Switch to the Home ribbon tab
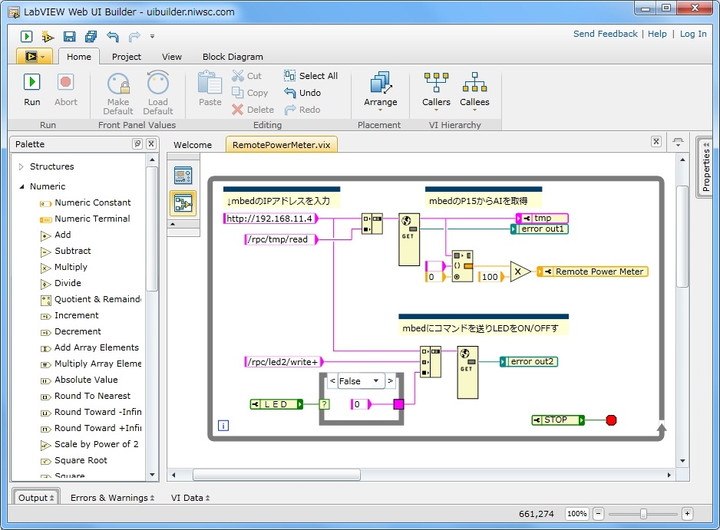 (79, 57)
